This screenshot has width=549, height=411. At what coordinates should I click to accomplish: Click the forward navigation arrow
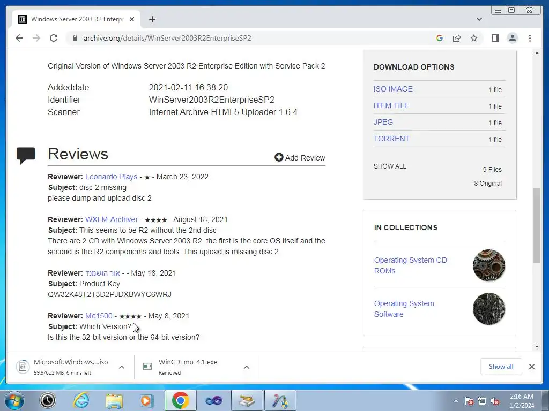(x=36, y=38)
